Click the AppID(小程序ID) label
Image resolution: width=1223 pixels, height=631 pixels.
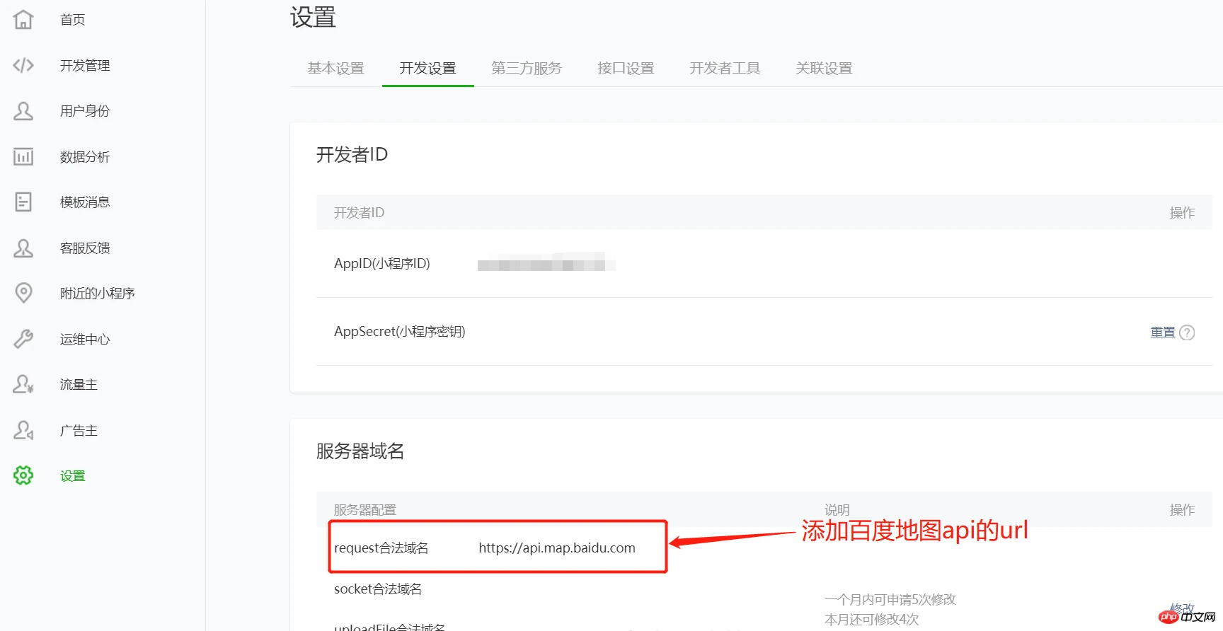(x=382, y=263)
